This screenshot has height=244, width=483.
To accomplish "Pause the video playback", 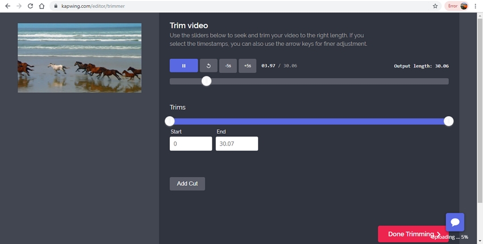I will pos(184,66).
